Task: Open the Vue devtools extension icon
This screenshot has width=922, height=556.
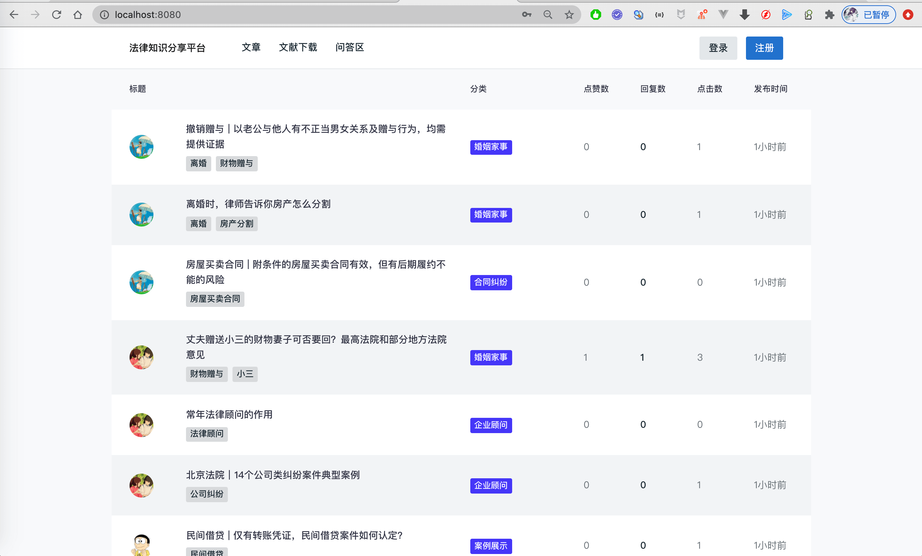Action: tap(723, 15)
